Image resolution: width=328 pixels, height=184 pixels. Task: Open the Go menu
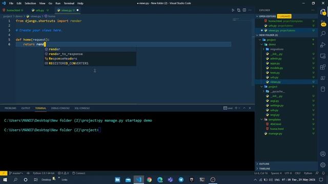50,4
